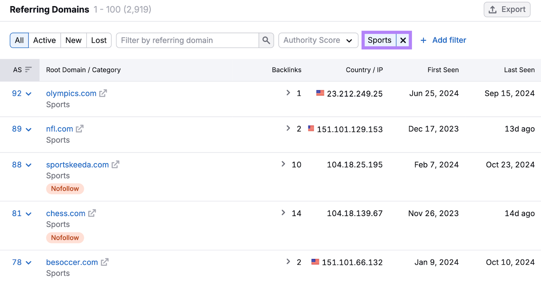Click 'Oct 10, 2024' last seen date

point(510,262)
